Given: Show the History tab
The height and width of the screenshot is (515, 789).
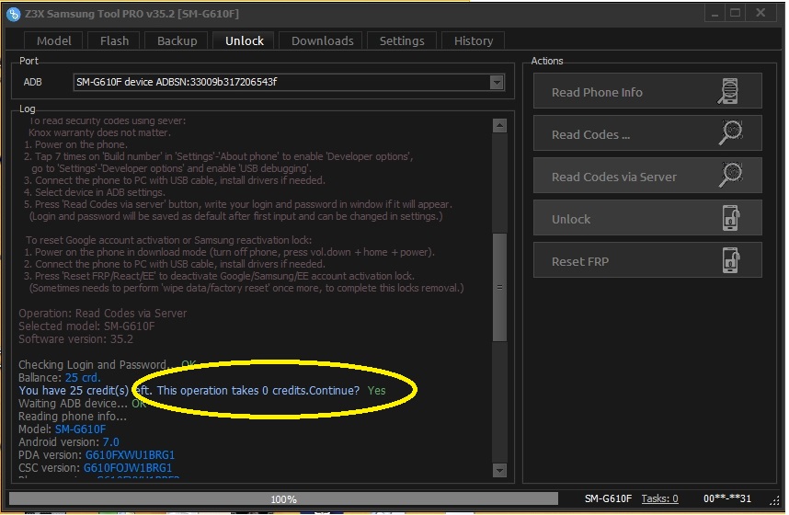Looking at the screenshot, I should (473, 40).
